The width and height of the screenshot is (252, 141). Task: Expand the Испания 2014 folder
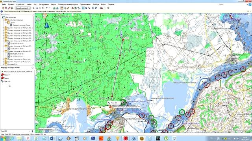point(4,64)
